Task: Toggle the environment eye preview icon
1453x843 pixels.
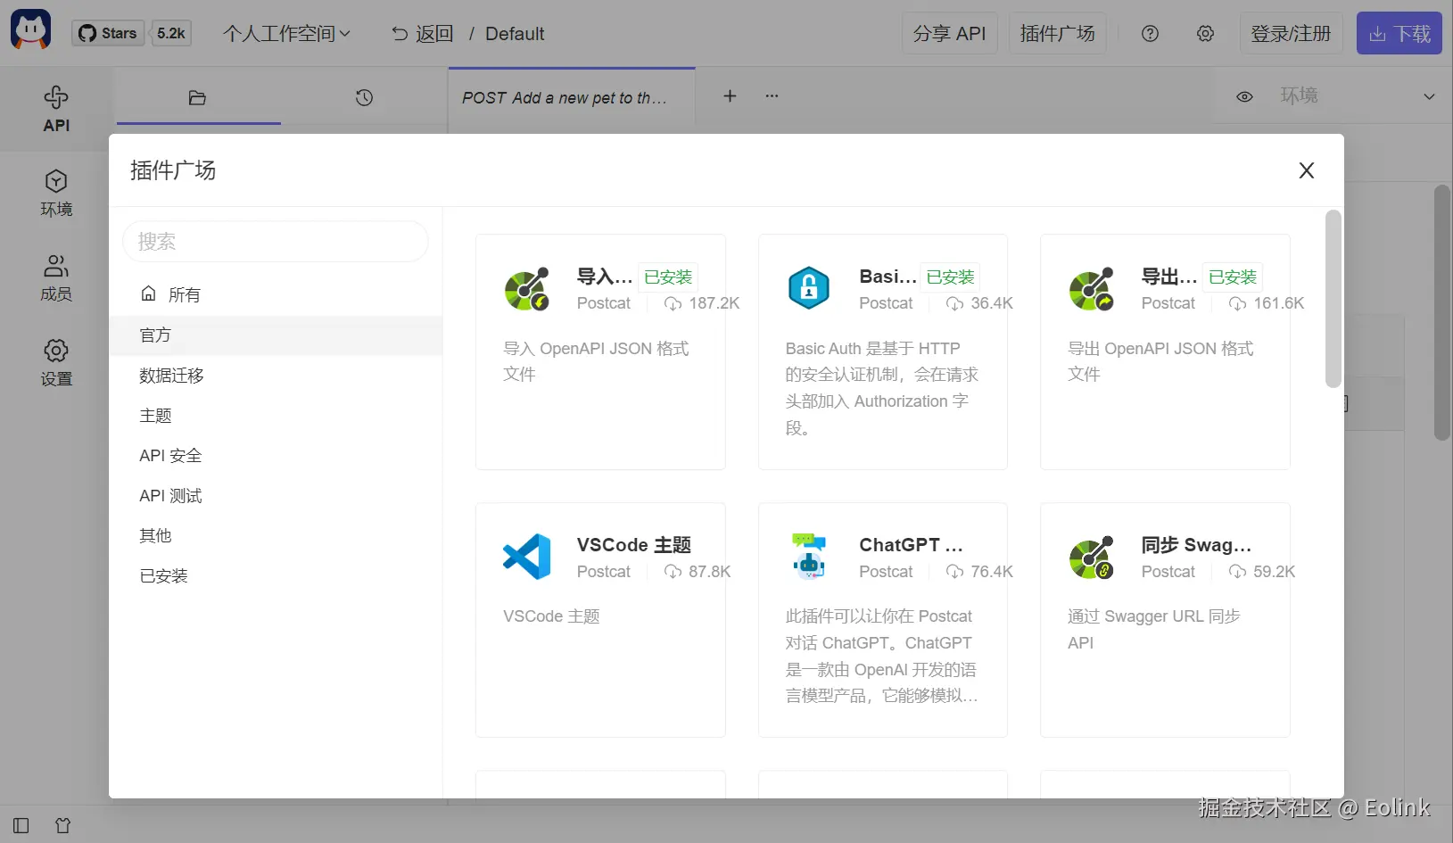Action: point(1244,96)
